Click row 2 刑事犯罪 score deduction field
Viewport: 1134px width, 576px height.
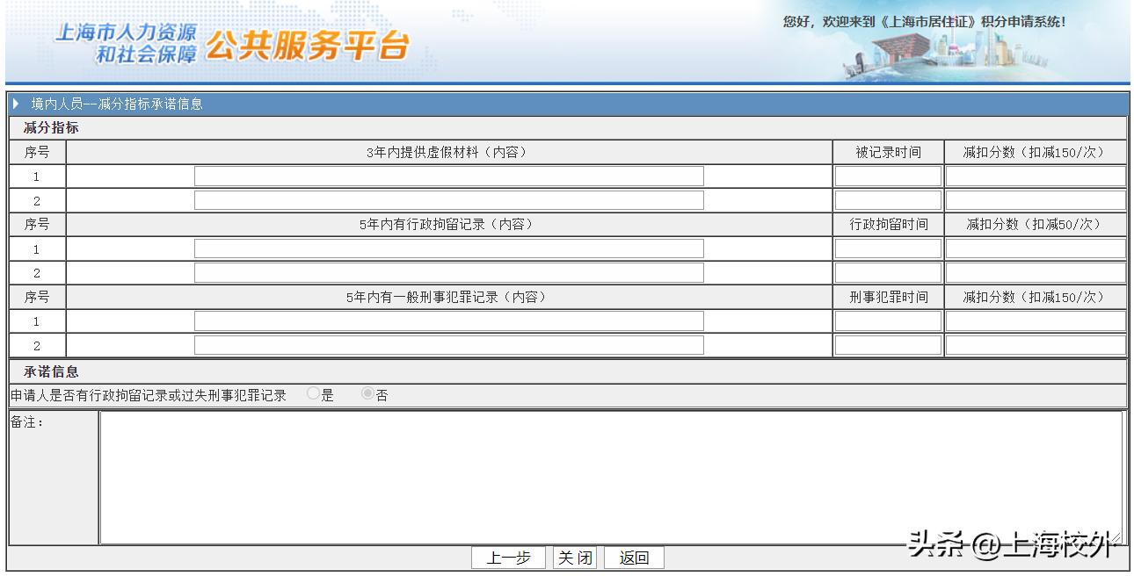[x=1036, y=345]
